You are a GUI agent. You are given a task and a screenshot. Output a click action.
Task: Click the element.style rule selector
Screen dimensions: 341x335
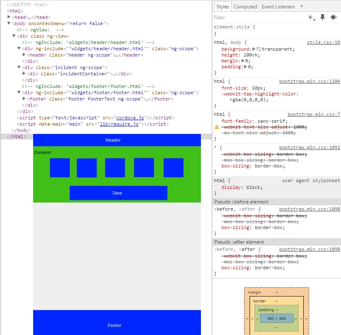point(232,27)
